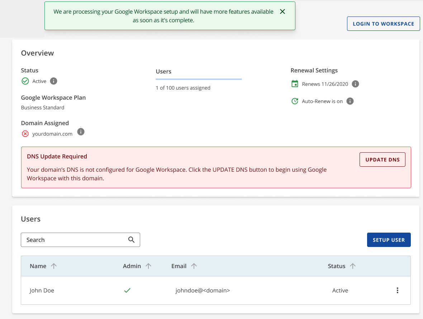Open info icon next to Active status
This screenshot has width=423, height=319.
(x=54, y=81)
